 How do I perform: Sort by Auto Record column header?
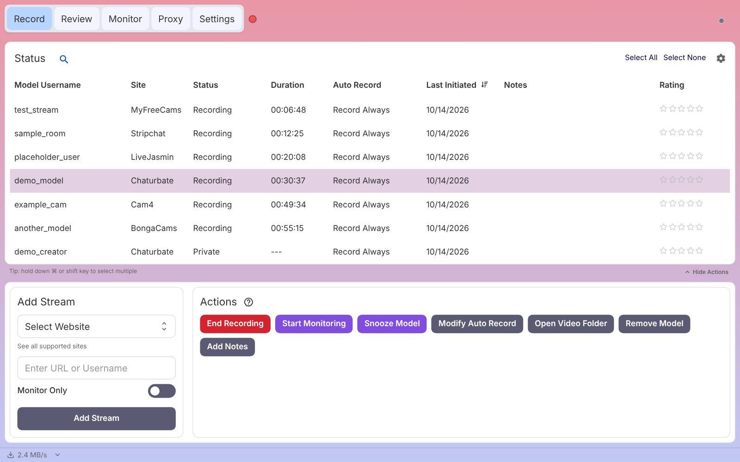coord(357,85)
